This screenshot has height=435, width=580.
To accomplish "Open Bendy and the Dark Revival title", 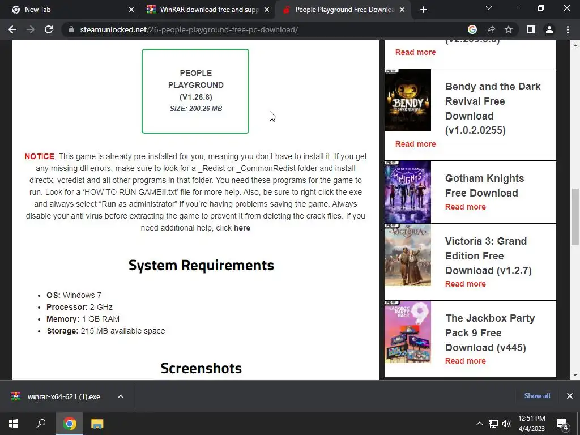I will 493,108.
